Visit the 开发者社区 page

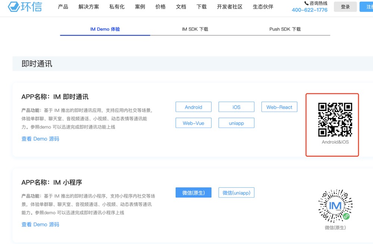(x=229, y=7)
